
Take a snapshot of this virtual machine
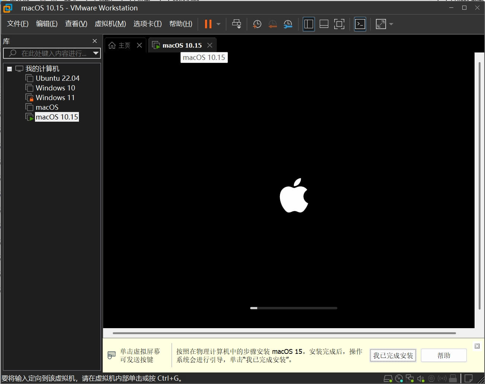click(x=257, y=24)
